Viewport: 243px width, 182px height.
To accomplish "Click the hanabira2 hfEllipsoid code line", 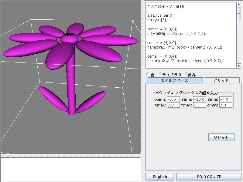I will click(185, 61).
